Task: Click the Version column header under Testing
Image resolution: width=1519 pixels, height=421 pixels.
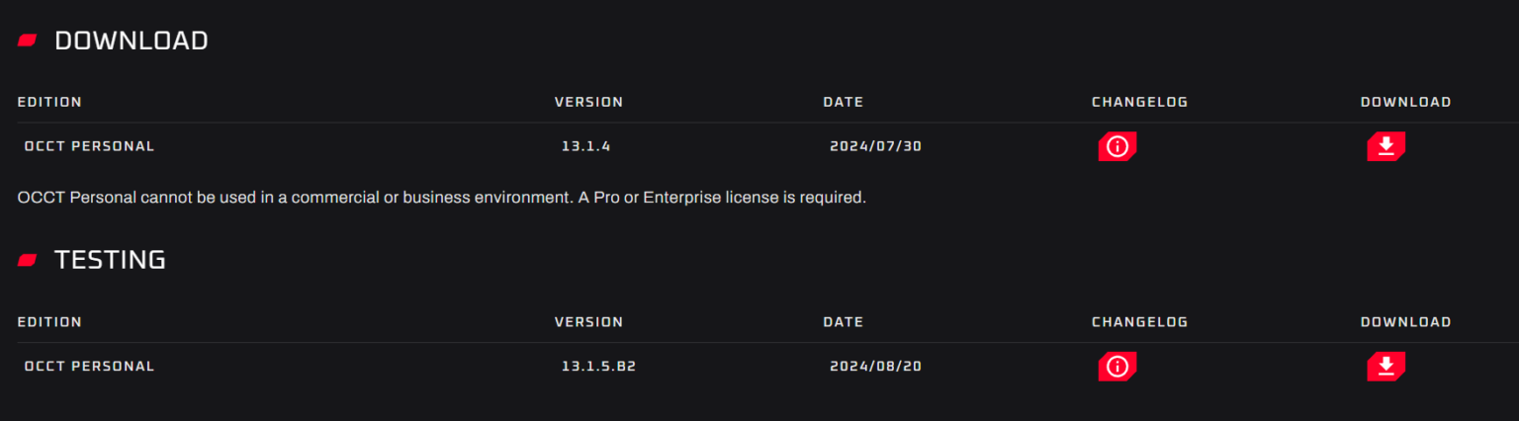Action: coord(588,322)
